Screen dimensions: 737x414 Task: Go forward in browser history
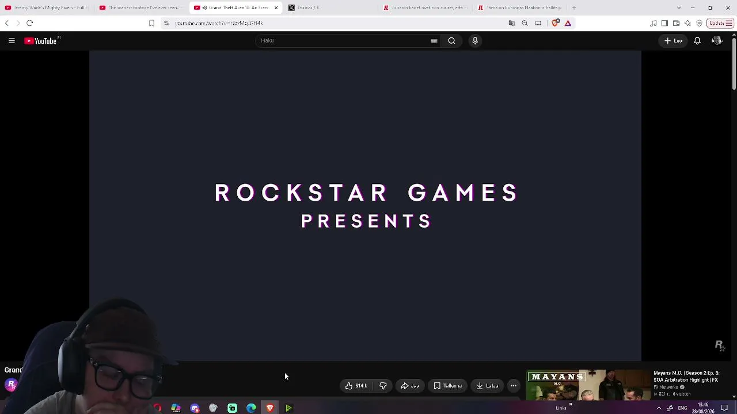coord(18,23)
